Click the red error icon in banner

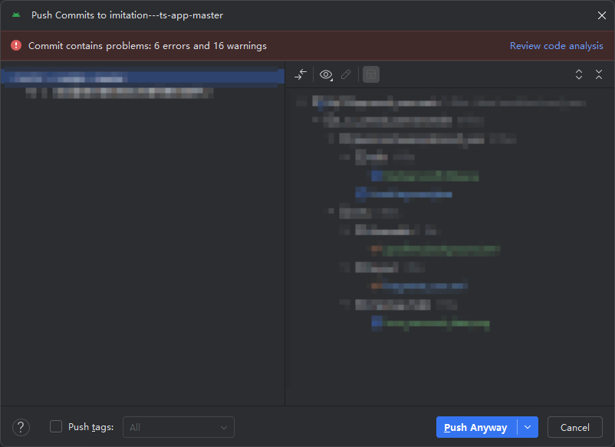click(x=15, y=45)
